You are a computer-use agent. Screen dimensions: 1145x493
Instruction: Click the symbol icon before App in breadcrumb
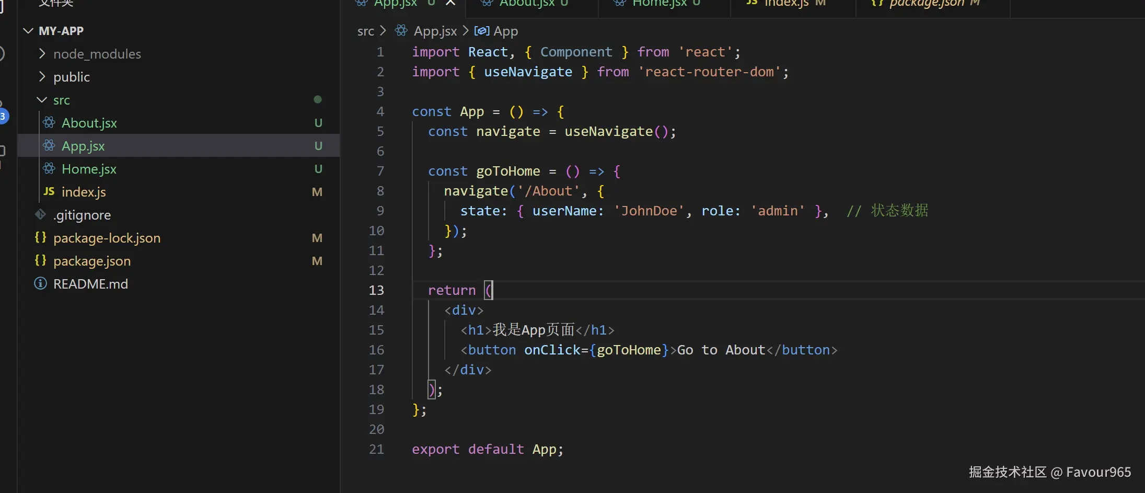pyautogui.click(x=481, y=31)
